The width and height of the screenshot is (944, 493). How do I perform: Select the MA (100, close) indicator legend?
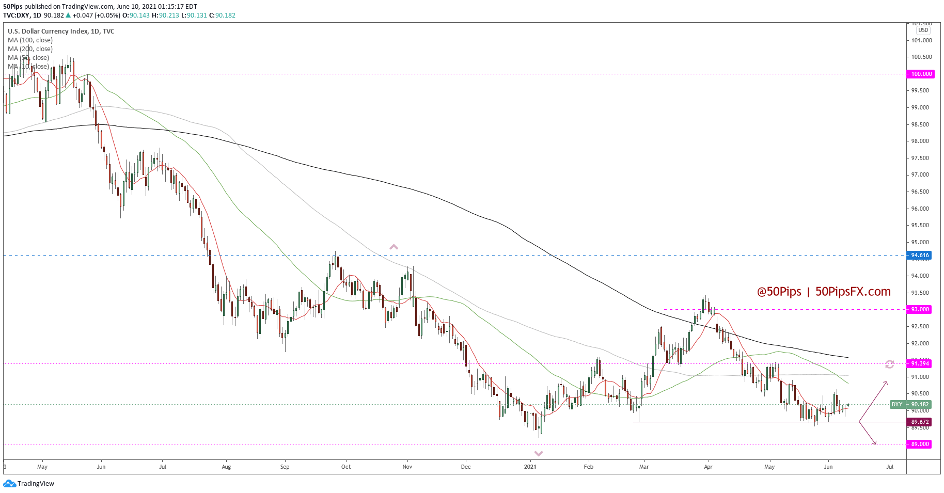pyautogui.click(x=30, y=40)
